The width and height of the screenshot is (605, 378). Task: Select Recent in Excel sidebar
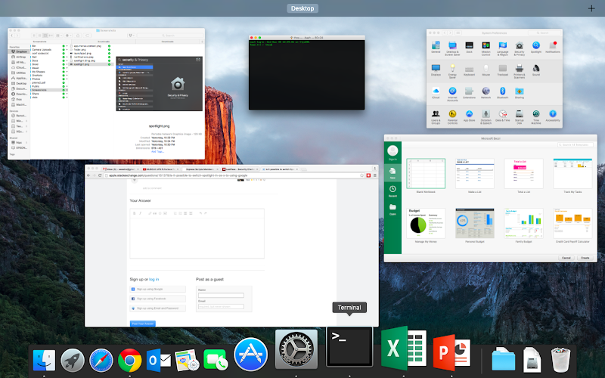392,191
